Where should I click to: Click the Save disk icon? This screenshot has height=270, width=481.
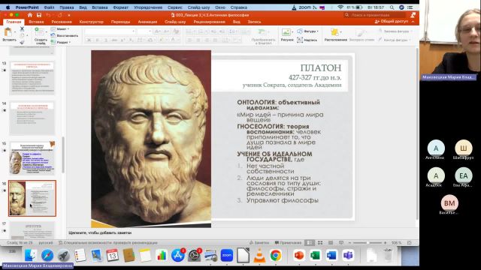tap(39, 15)
